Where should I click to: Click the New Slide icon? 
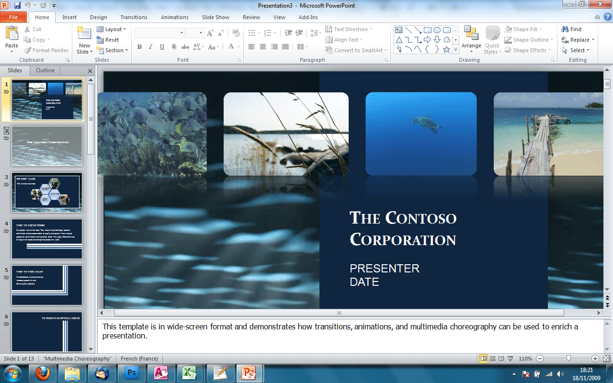[x=84, y=34]
